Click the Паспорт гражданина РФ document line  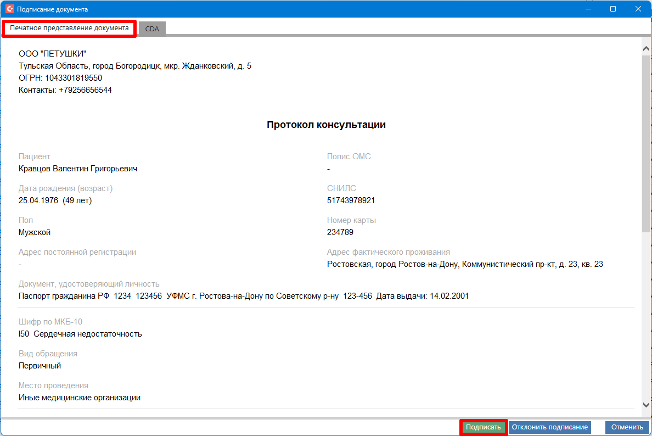coord(243,296)
